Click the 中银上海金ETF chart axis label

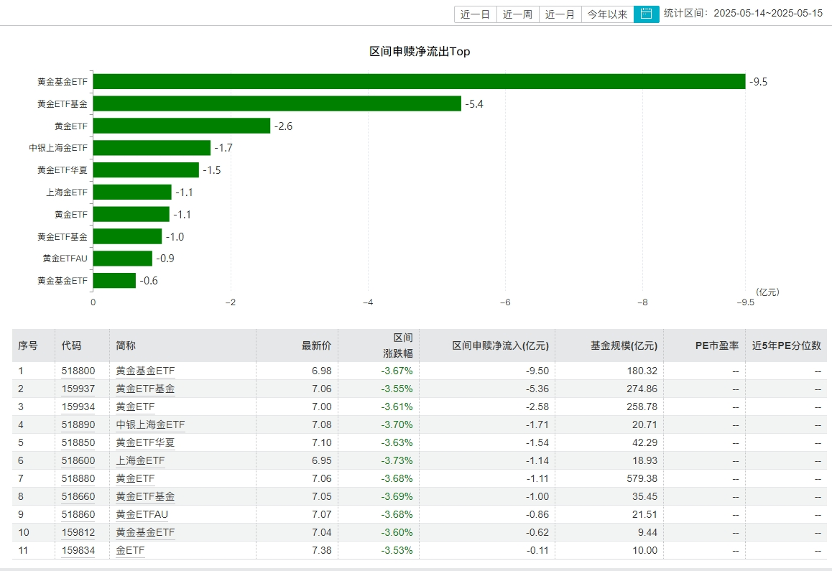pos(57,148)
